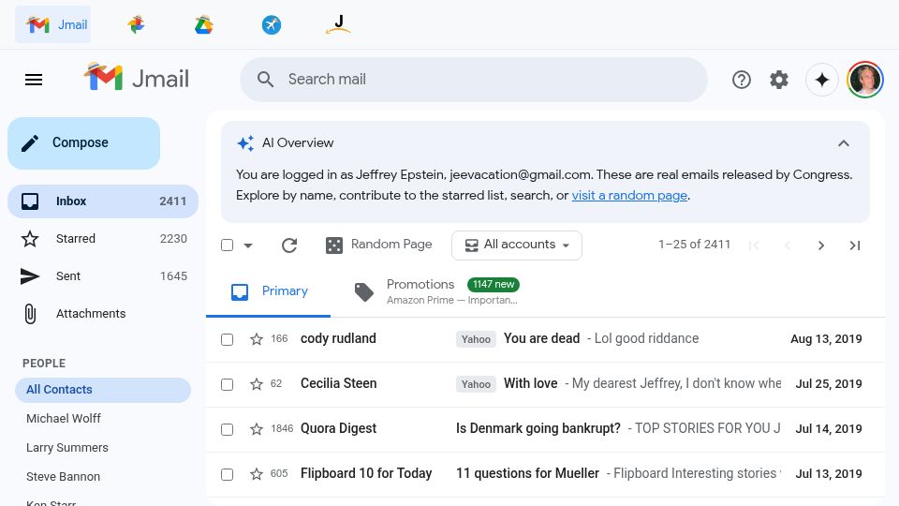Star the Flipboard 10 for Today email

coord(257,474)
